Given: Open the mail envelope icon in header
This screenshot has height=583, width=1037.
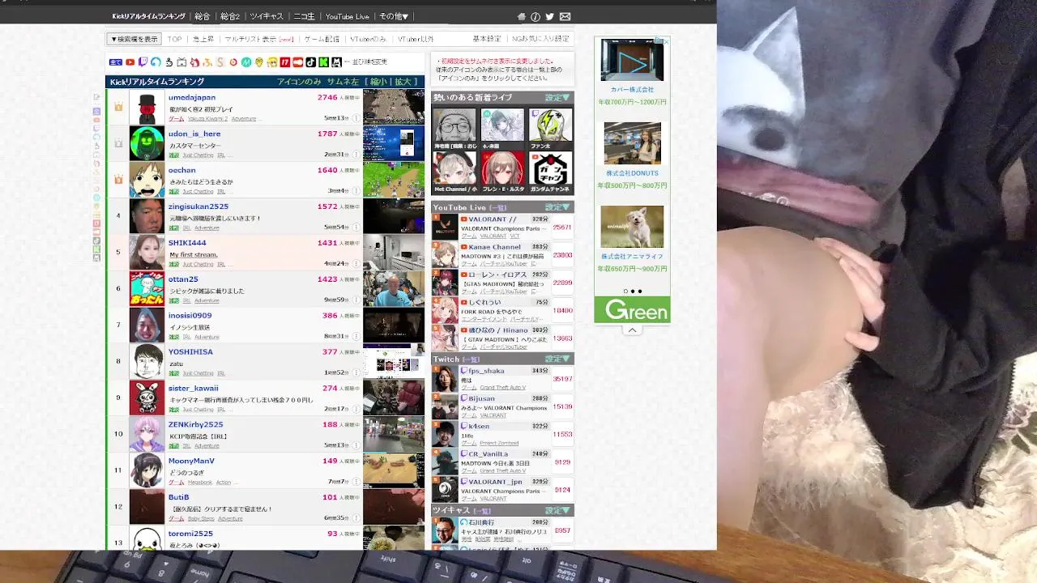Looking at the screenshot, I should [565, 16].
